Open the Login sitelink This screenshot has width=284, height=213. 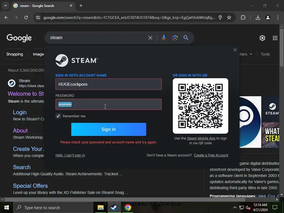[x=20, y=112]
